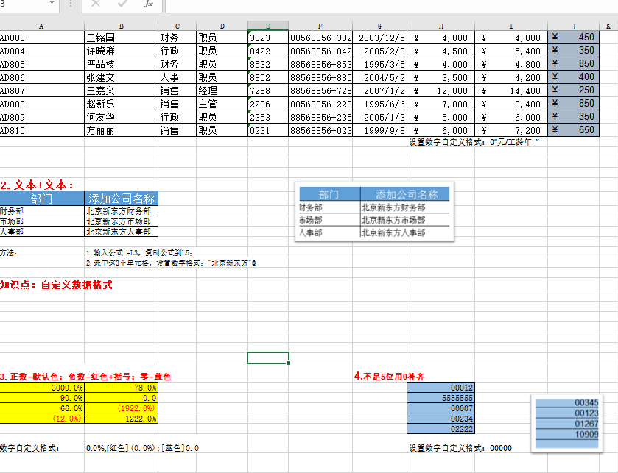The height and width of the screenshot is (473, 618).
Task: Click the 主管 position cell
Action: click(222, 104)
